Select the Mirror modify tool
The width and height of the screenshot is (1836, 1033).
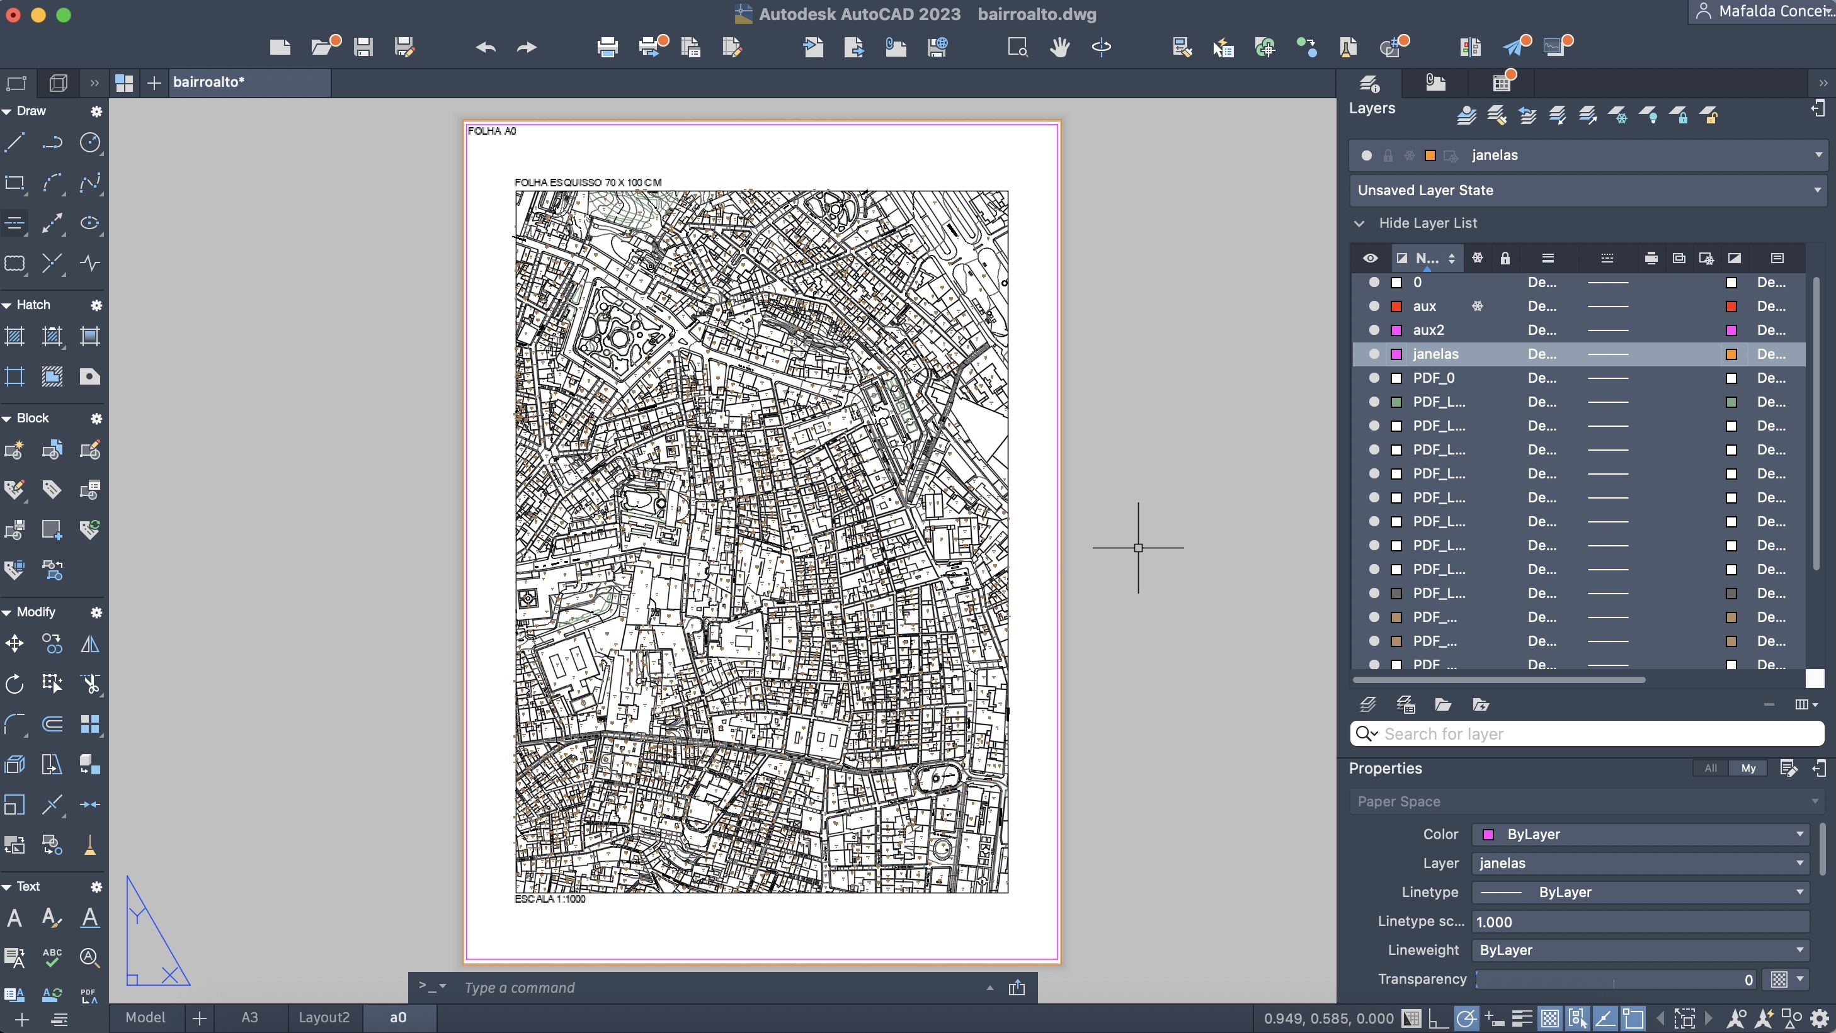point(90,644)
